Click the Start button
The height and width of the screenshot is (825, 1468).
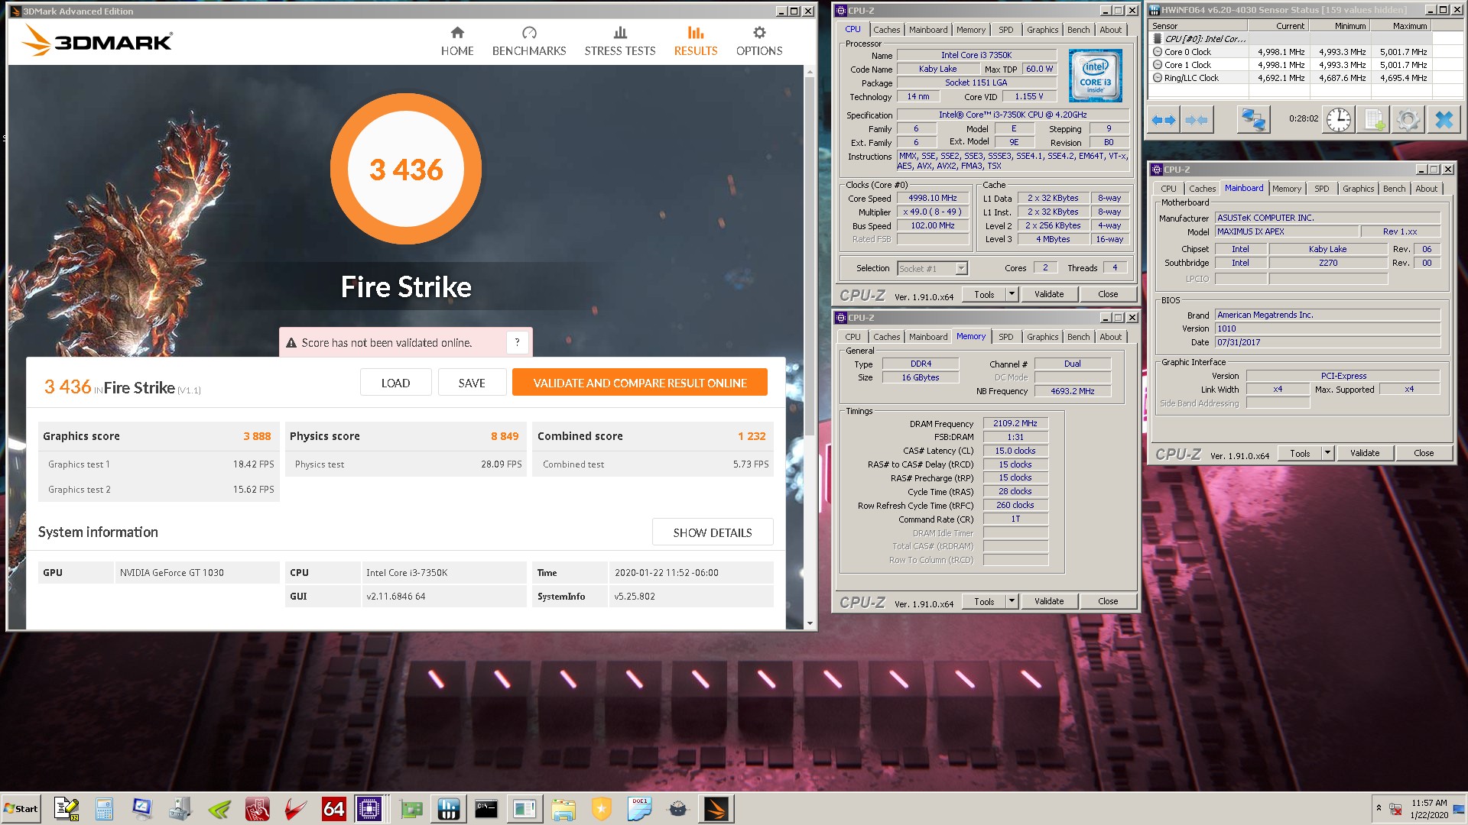coord(21,809)
